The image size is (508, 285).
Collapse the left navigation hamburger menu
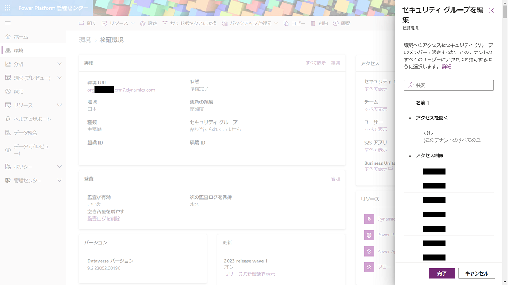tap(7, 23)
